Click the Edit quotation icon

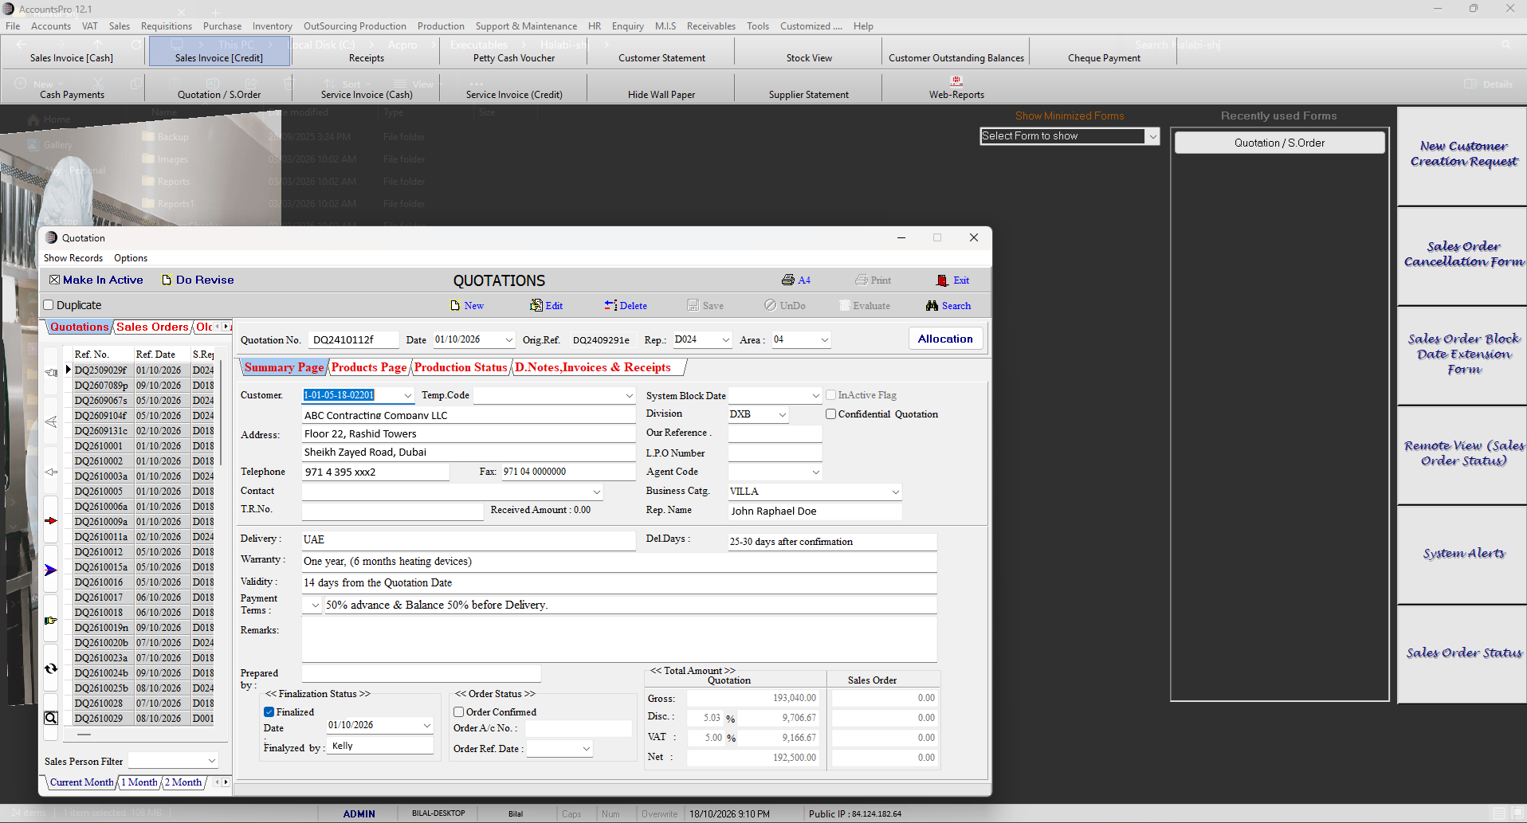pos(536,306)
